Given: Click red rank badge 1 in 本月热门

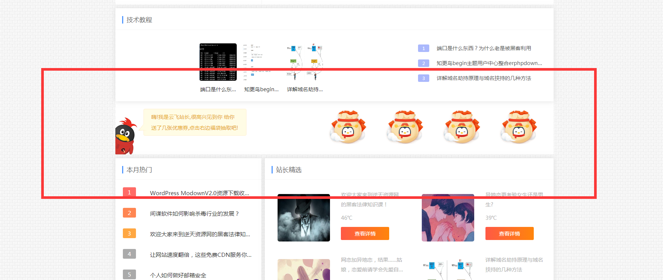Looking at the screenshot, I should click(129, 192).
